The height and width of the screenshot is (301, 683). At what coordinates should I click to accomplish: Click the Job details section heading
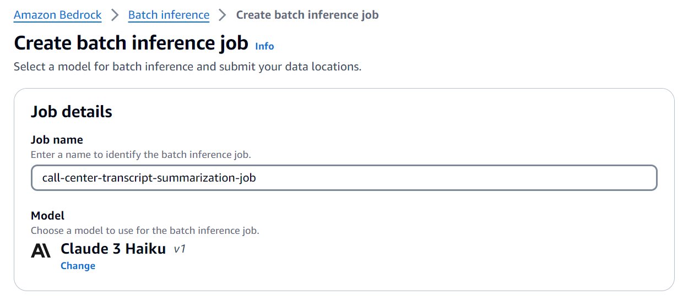click(x=72, y=112)
